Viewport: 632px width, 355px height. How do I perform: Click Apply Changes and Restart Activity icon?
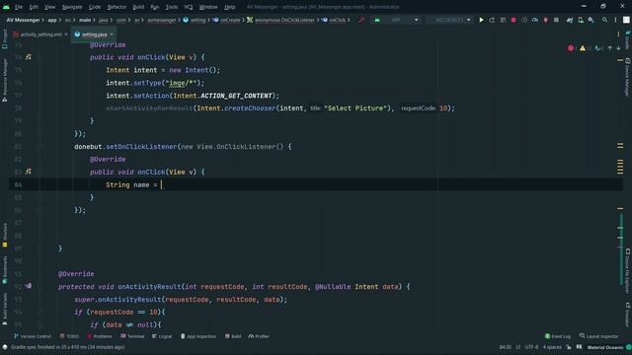pyautogui.click(x=492, y=20)
